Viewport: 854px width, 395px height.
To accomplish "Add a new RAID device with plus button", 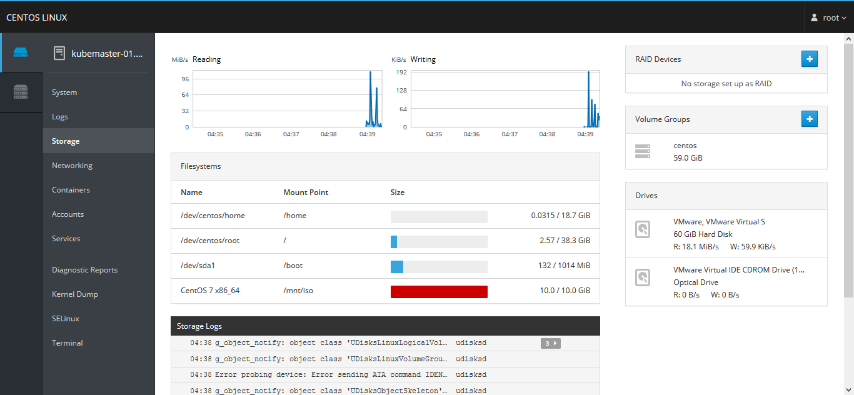I will tap(809, 59).
